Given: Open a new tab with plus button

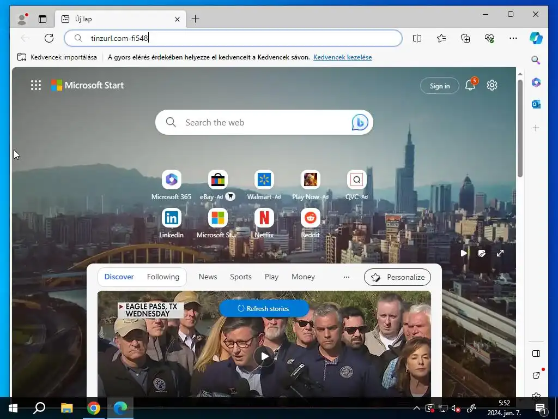Looking at the screenshot, I should pyautogui.click(x=196, y=19).
